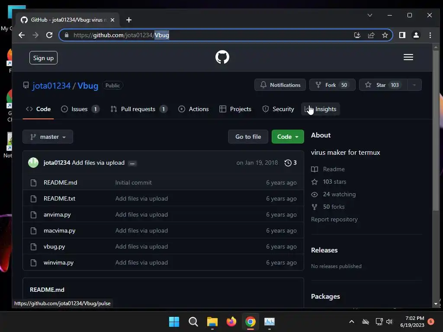The image size is (443, 332).
Task: Open macvima.py file
Action: 59,231
